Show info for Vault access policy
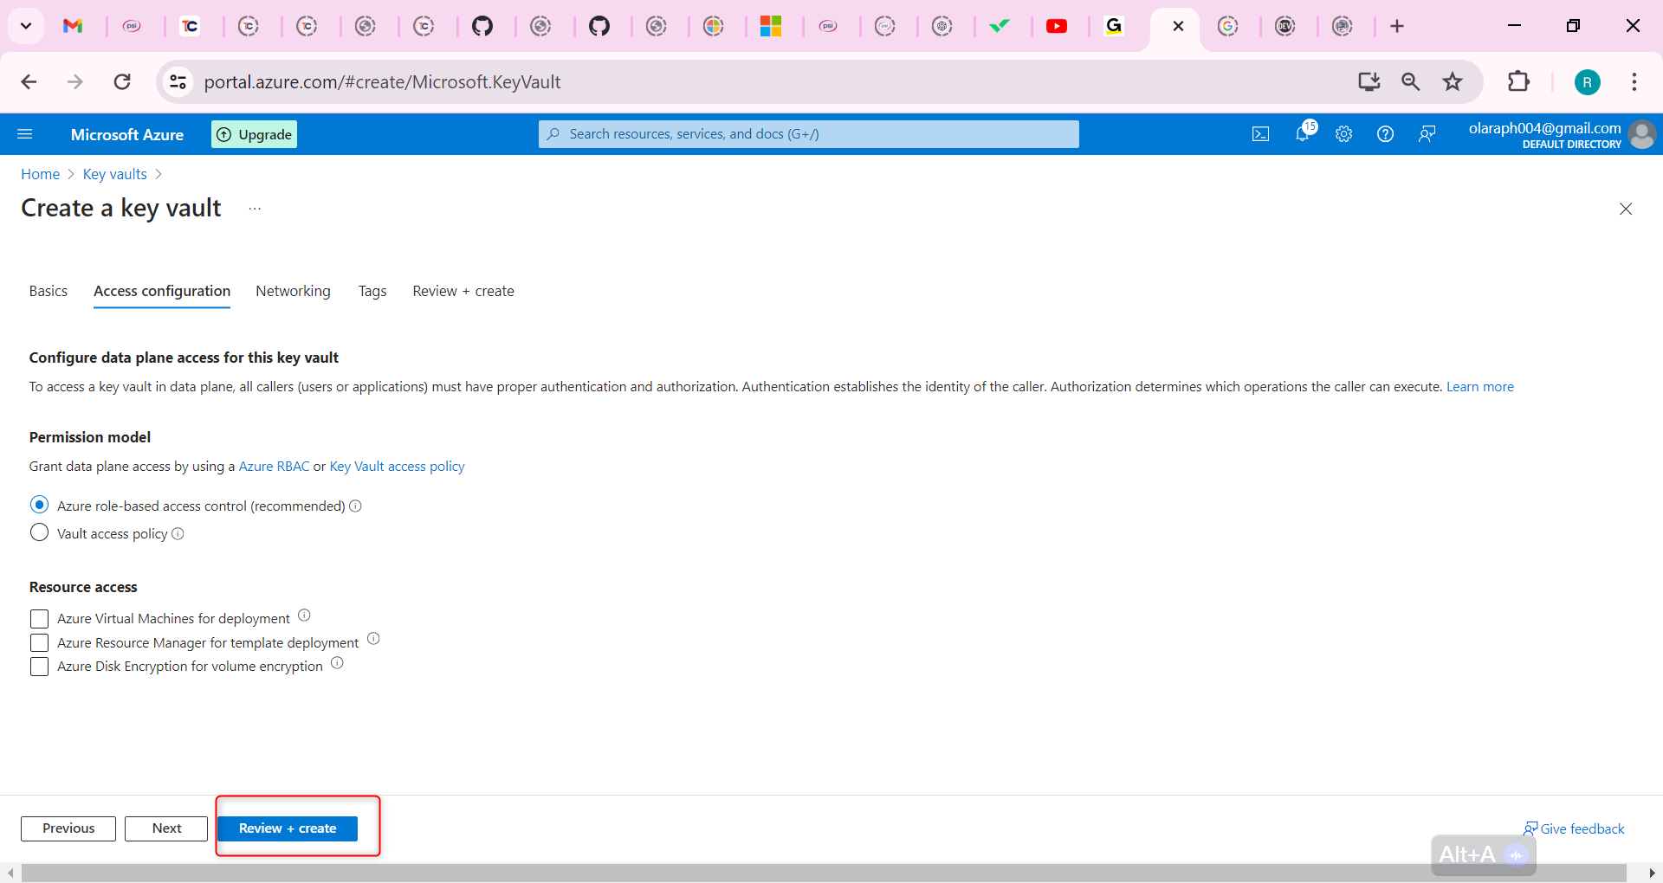Screen dimensions: 1663x883 tap(178, 533)
